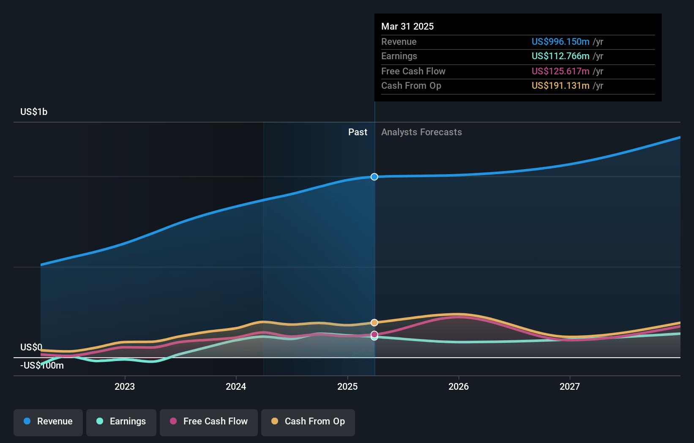Click the 2023 x-axis label

coord(125,386)
